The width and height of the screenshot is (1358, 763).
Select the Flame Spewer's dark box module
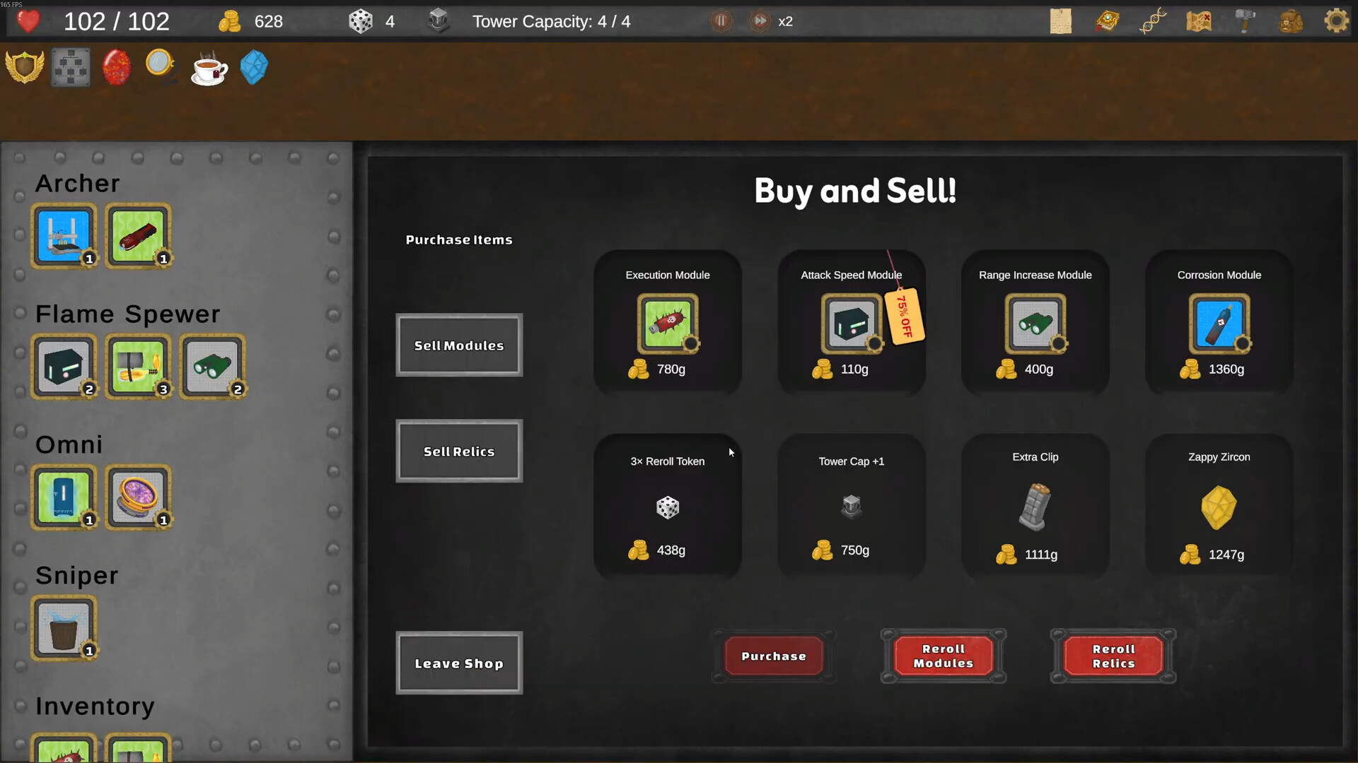click(x=64, y=367)
